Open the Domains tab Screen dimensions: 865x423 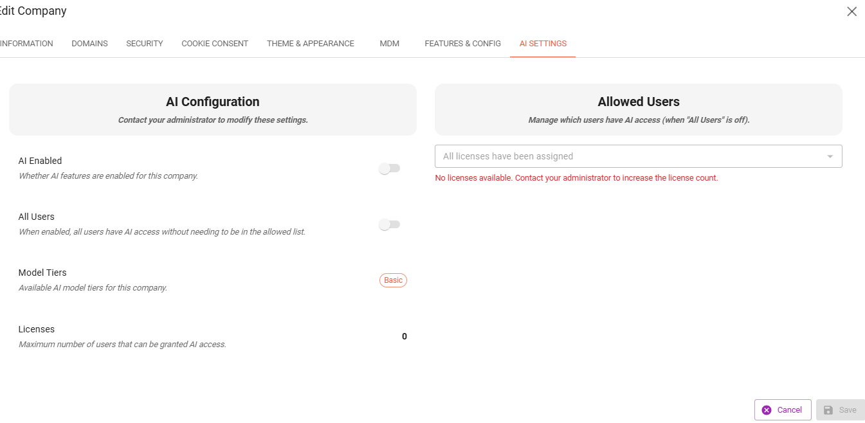pyautogui.click(x=89, y=44)
